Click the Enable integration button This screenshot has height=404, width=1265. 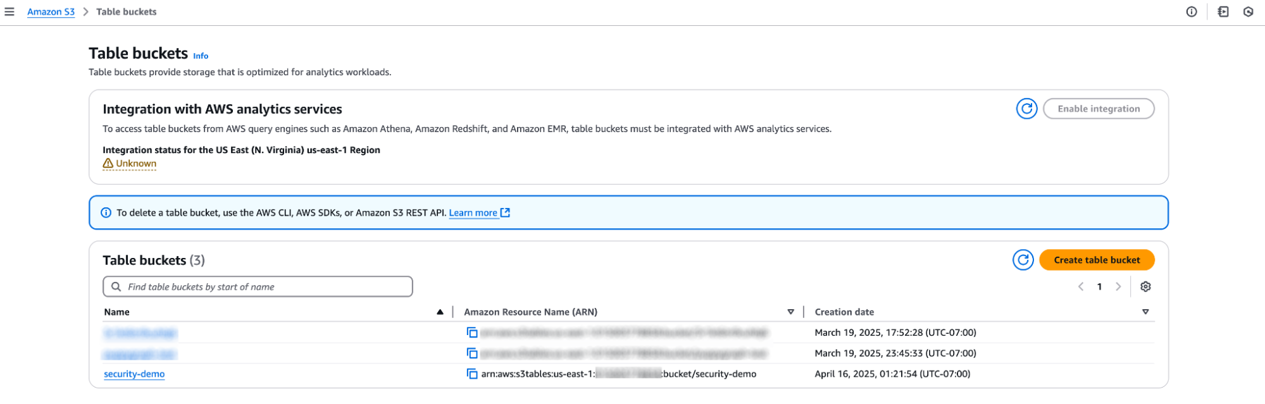coord(1099,109)
